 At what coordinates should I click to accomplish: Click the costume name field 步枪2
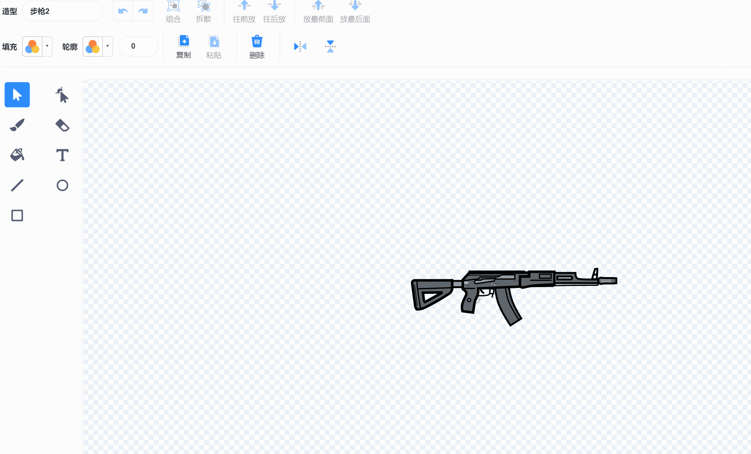coord(62,11)
